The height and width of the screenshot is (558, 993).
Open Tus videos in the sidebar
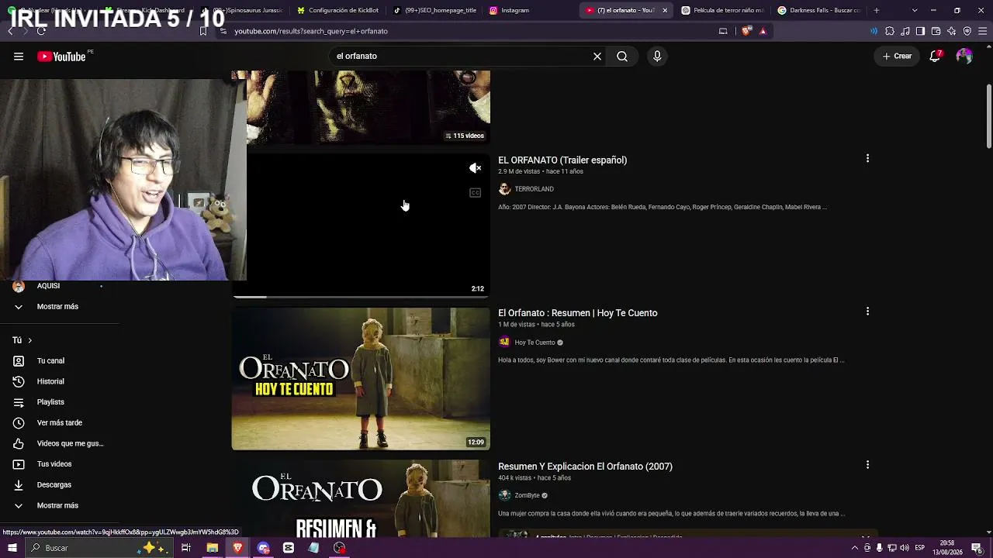[x=54, y=464]
